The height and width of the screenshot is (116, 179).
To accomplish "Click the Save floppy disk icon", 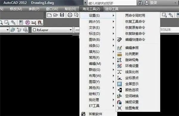I will (x=62, y=15).
